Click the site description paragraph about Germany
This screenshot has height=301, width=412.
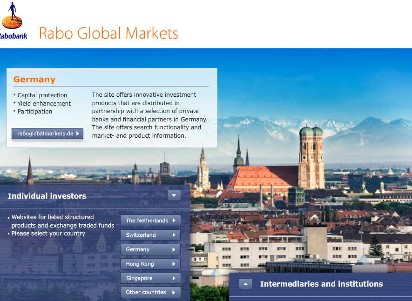(150, 115)
